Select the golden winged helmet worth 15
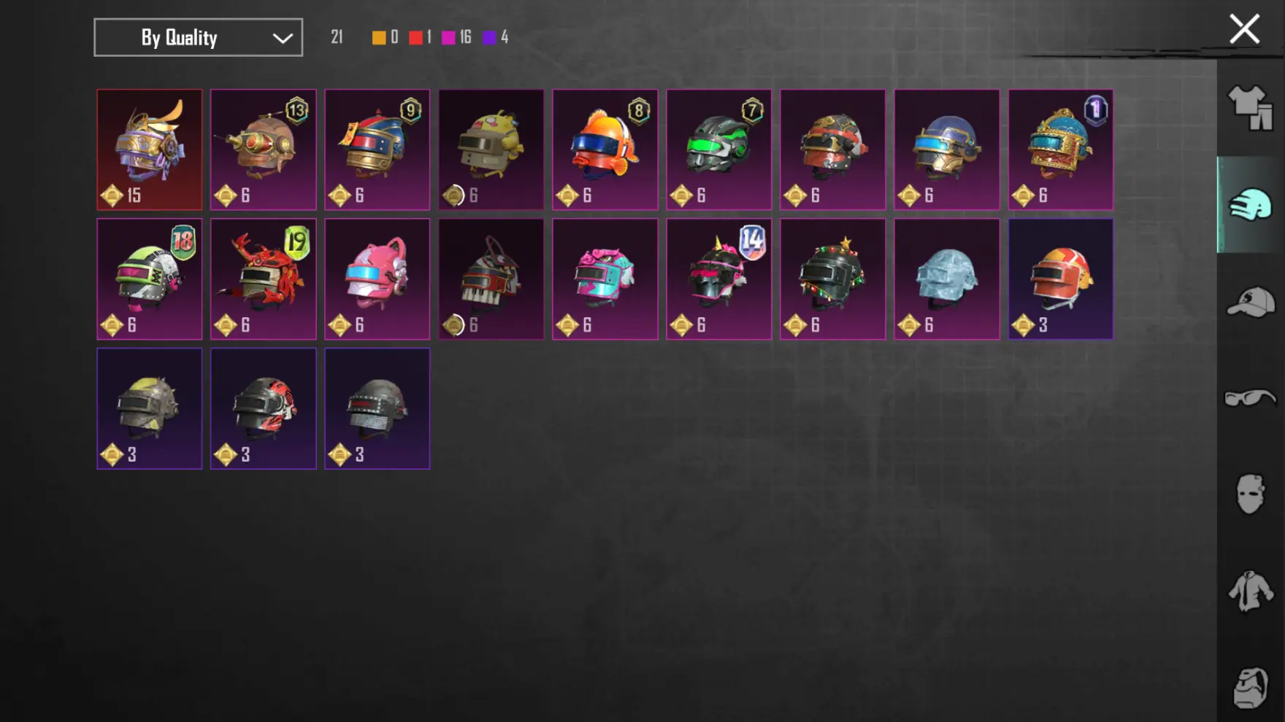 (x=149, y=150)
